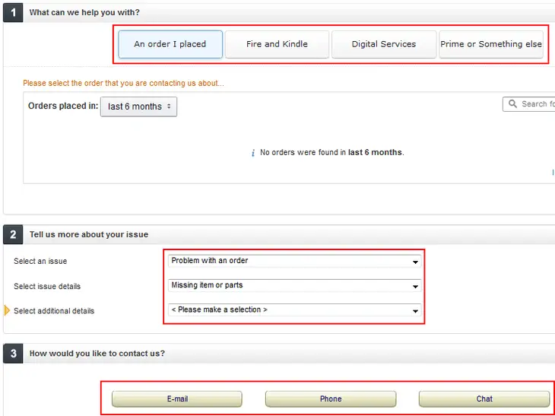
Task: Click the order search field
Action: click(537, 104)
